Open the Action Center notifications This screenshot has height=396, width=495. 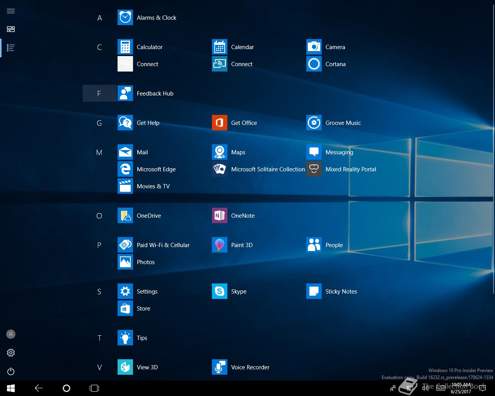[482, 388]
